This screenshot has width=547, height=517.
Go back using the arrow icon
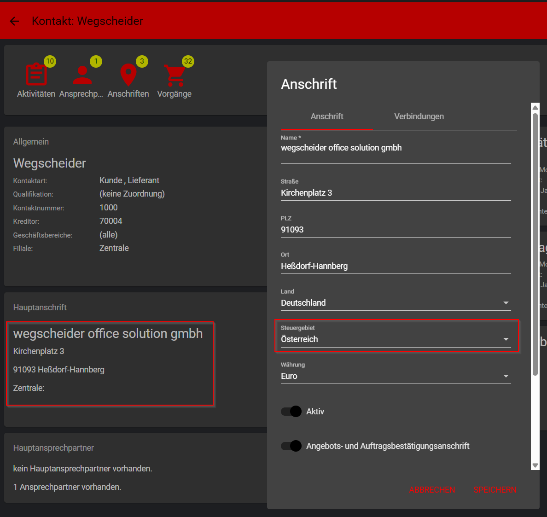(x=14, y=21)
